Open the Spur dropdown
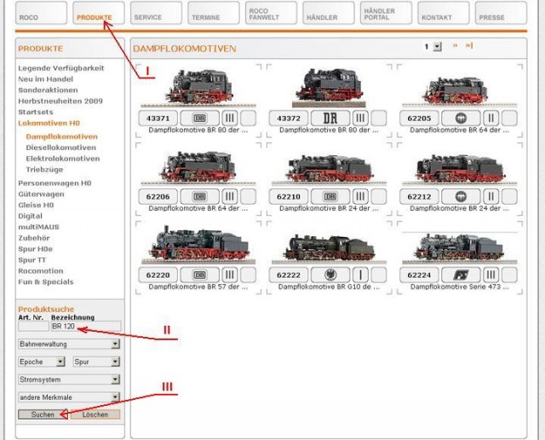 click(96, 362)
